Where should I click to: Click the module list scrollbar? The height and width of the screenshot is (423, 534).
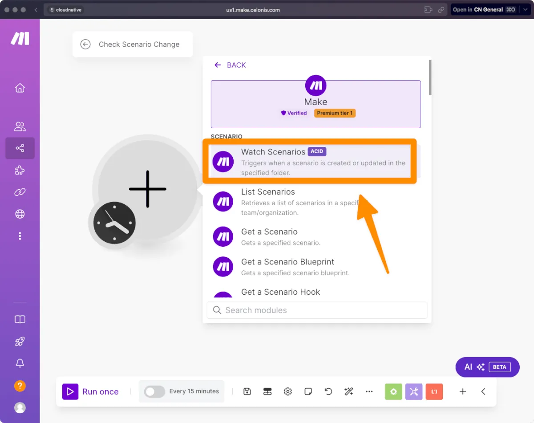pos(430,77)
